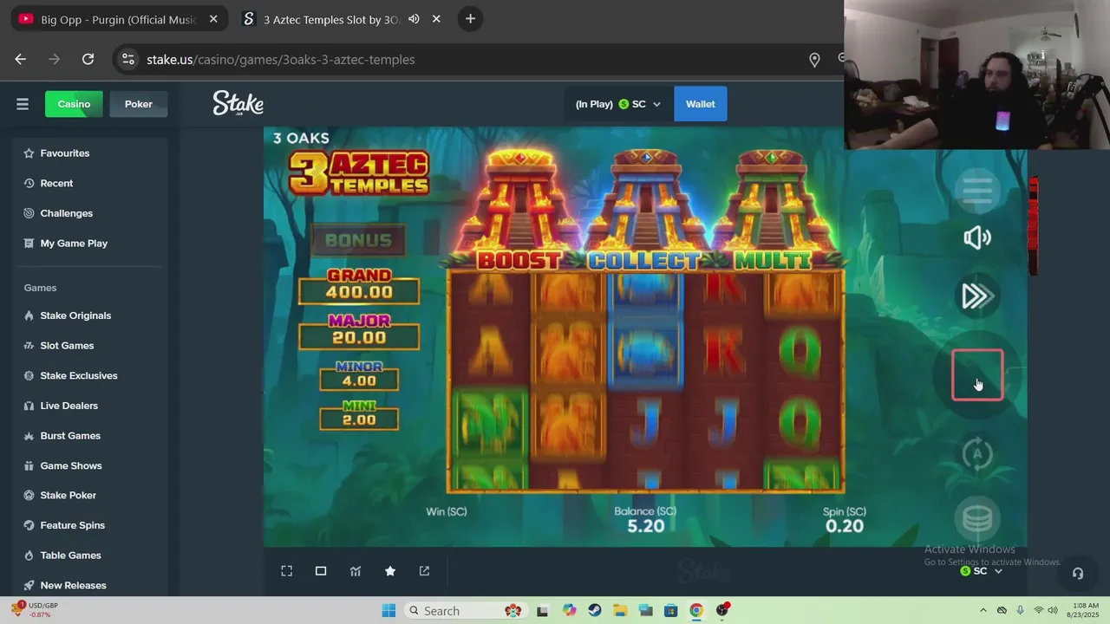View the GRAND 400.00 jackpot
This screenshot has width=1110, height=624.
pyautogui.click(x=359, y=285)
